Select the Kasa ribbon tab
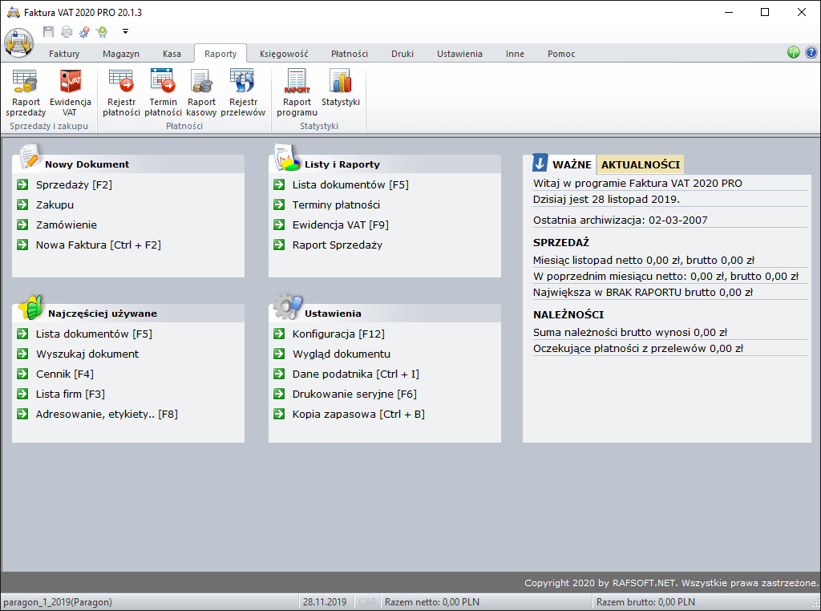This screenshot has height=611, width=821. click(172, 54)
